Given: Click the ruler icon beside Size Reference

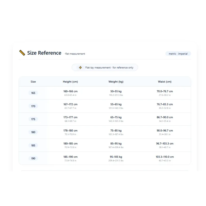Looking at the screenshot, I should coord(22,53).
